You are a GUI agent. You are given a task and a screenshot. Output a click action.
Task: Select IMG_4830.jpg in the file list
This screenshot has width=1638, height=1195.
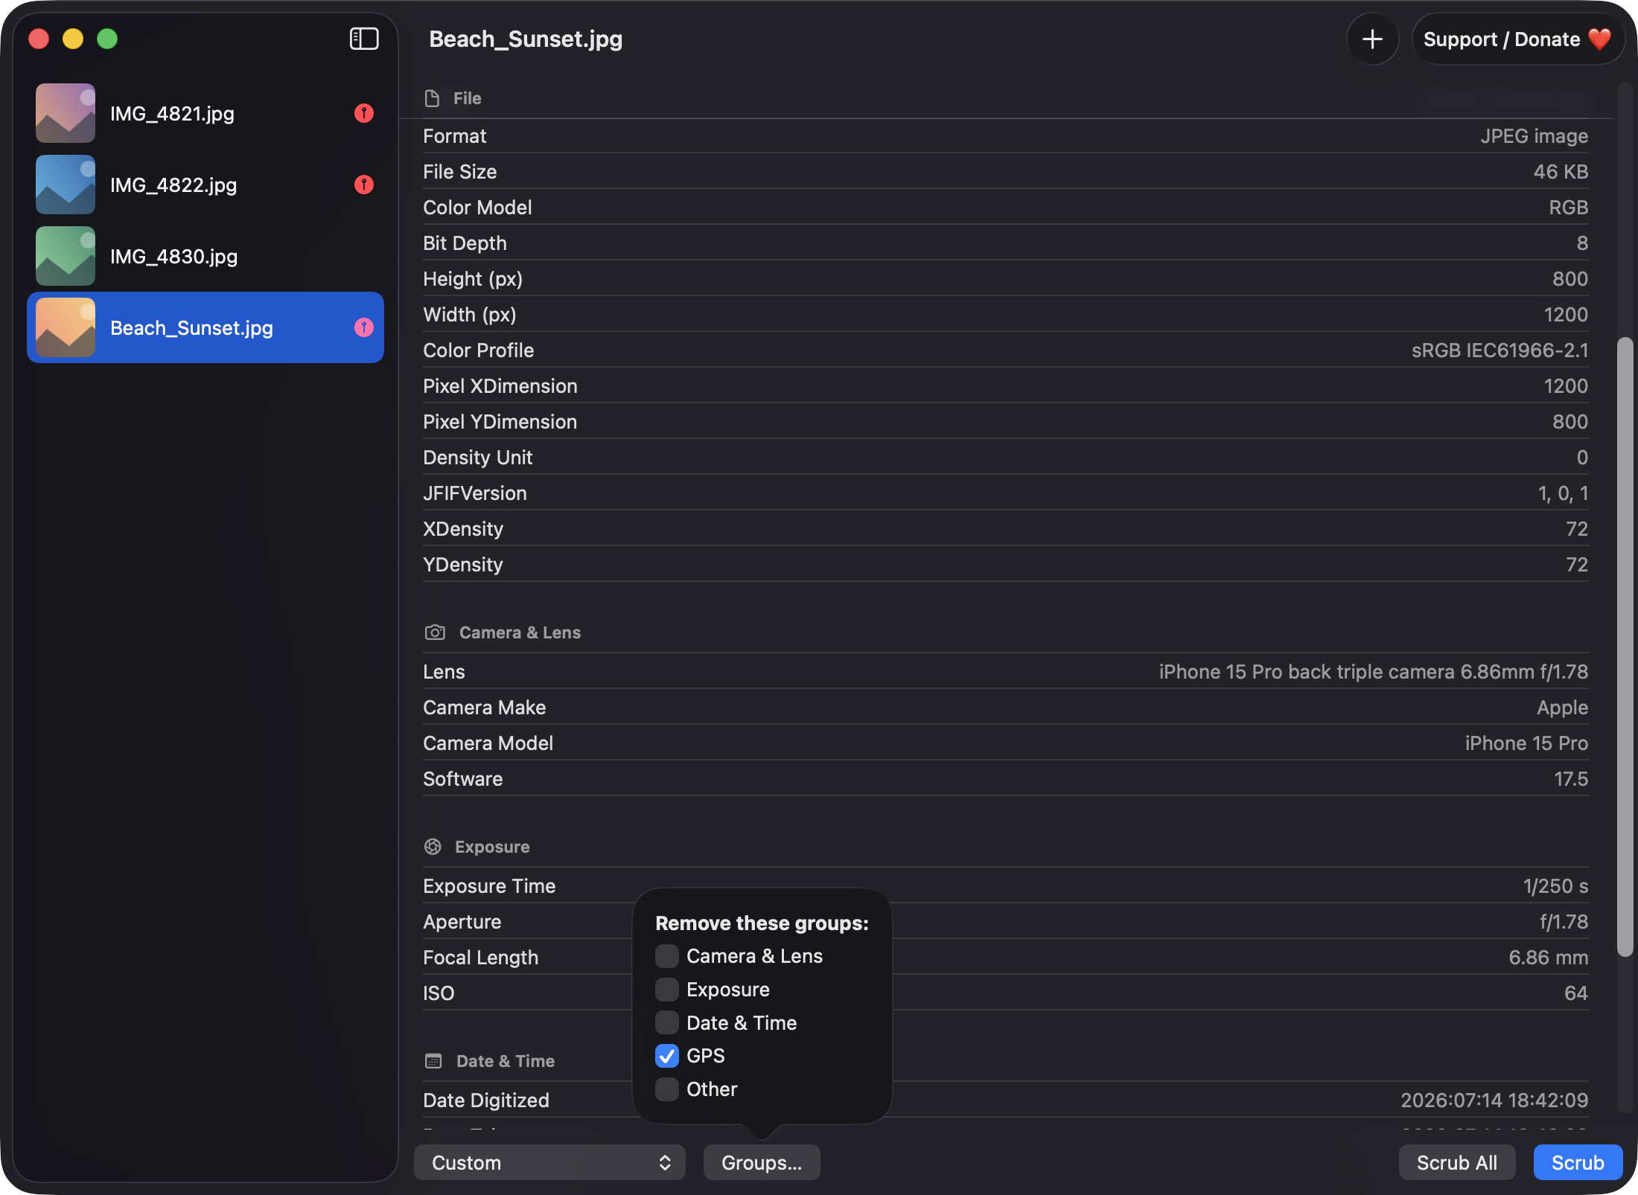(x=205, y=256)
